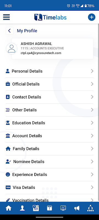The image size is (99, 220).
Task: Open Family Details entry
Action: point(50,148)
